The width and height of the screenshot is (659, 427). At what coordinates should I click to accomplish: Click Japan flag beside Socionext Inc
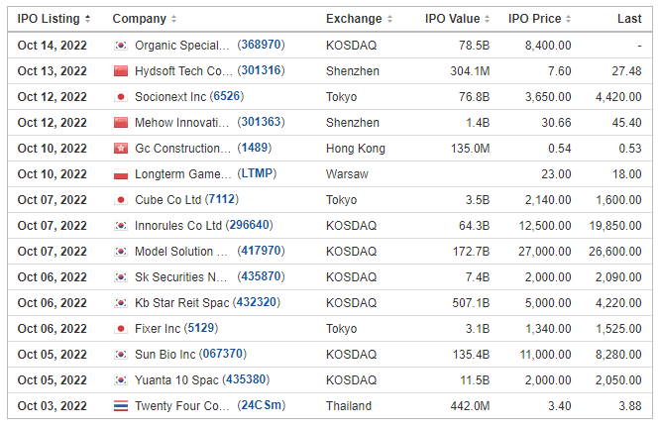coord(121,97)
